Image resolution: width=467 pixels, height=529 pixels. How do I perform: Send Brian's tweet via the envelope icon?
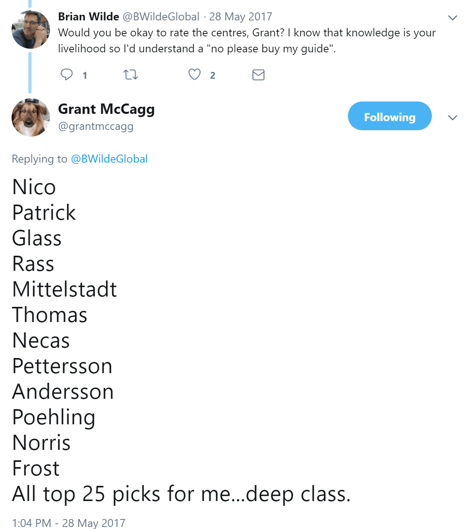pyautogui.click(x=258, y=75)
